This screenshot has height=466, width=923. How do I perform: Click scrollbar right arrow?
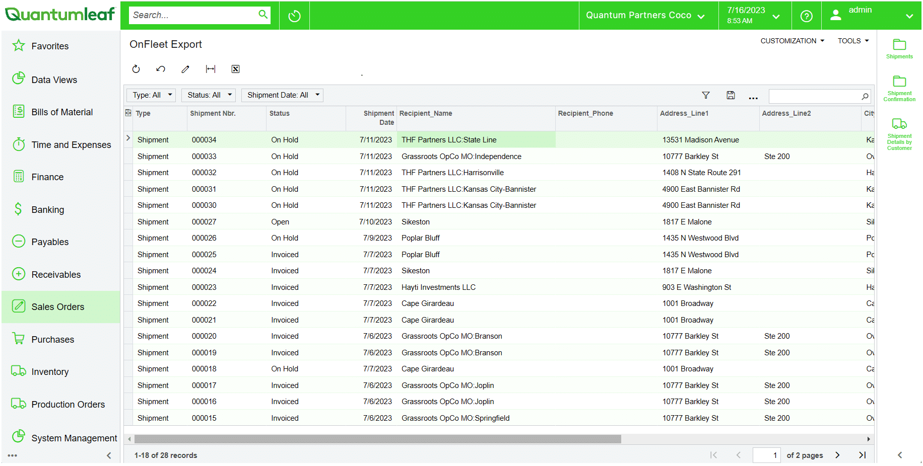(868, 439)
